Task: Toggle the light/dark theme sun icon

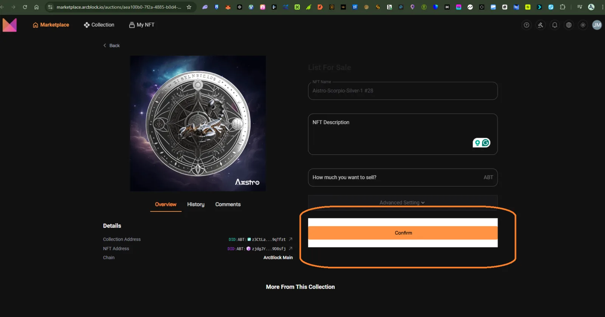Action: 583,25
